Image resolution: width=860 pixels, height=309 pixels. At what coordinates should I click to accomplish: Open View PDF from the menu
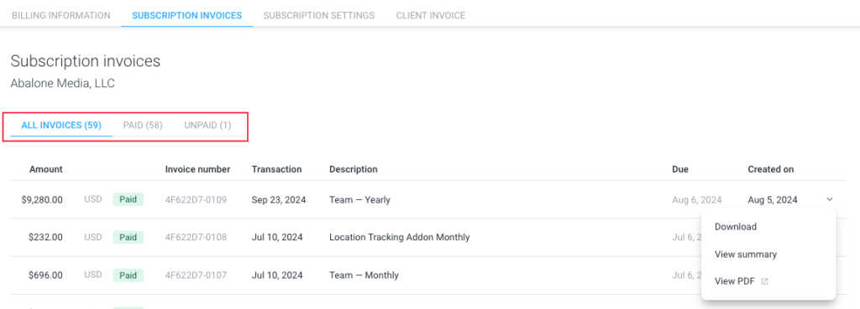(735, 281)
